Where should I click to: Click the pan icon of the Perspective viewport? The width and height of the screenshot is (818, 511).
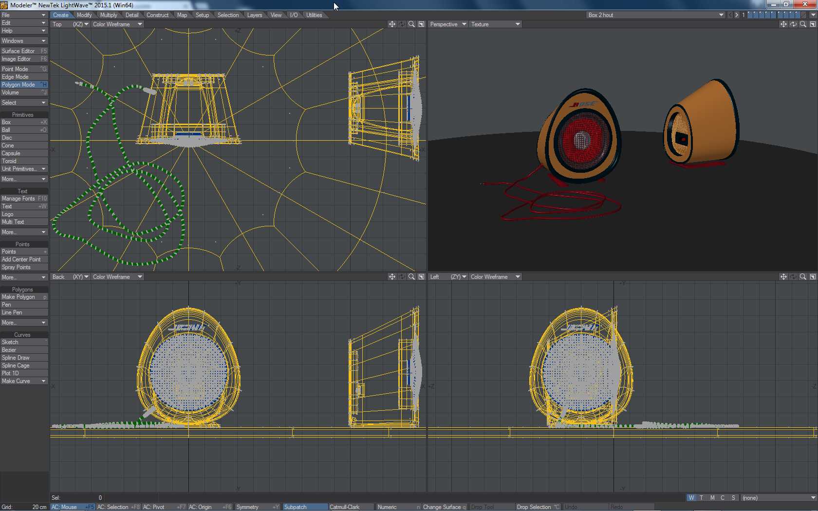coord(783,24)
